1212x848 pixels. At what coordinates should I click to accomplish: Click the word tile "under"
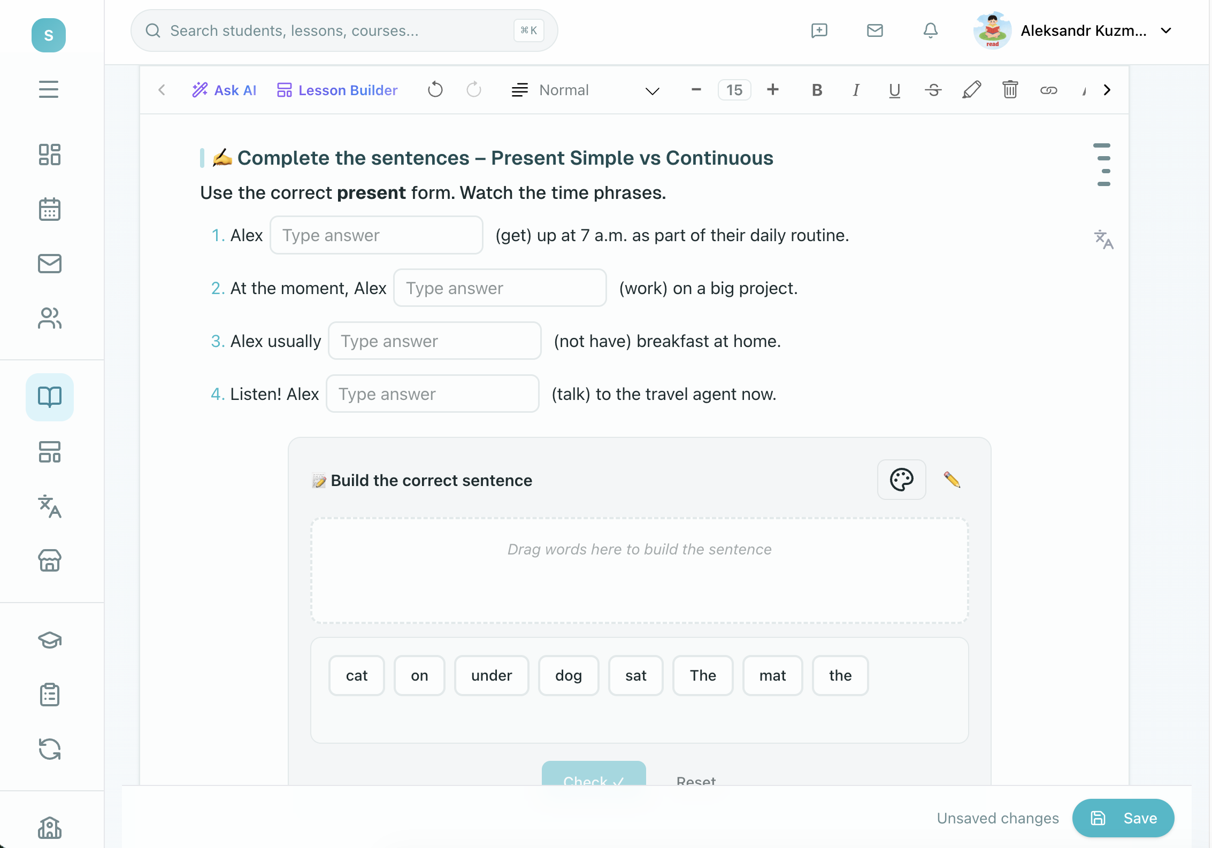(492, 675)
